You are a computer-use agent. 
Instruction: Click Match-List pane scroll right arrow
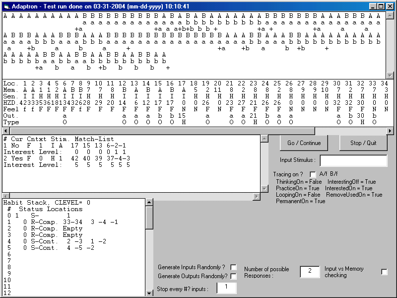(x=257, y=196)
